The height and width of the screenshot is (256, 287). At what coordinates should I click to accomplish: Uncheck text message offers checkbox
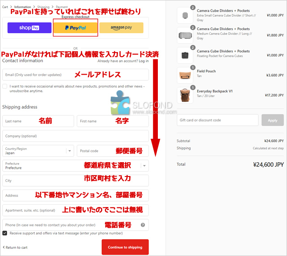5,233
